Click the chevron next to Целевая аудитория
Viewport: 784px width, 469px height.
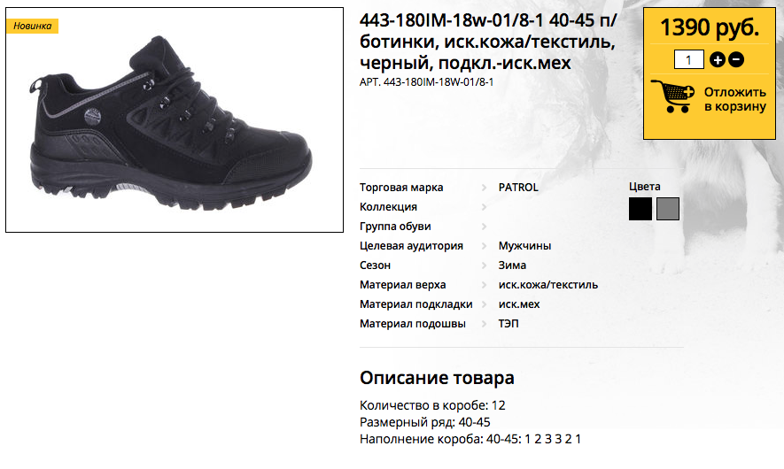click(x=484, y=246)
